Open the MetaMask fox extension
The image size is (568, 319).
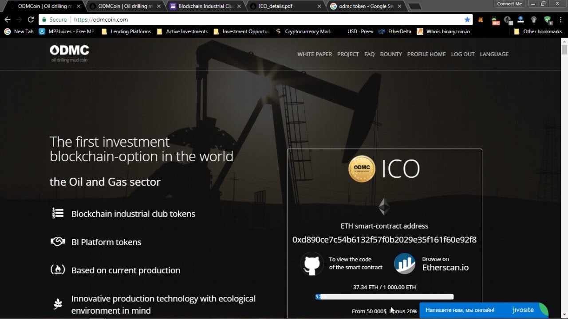tap(481, 20)
